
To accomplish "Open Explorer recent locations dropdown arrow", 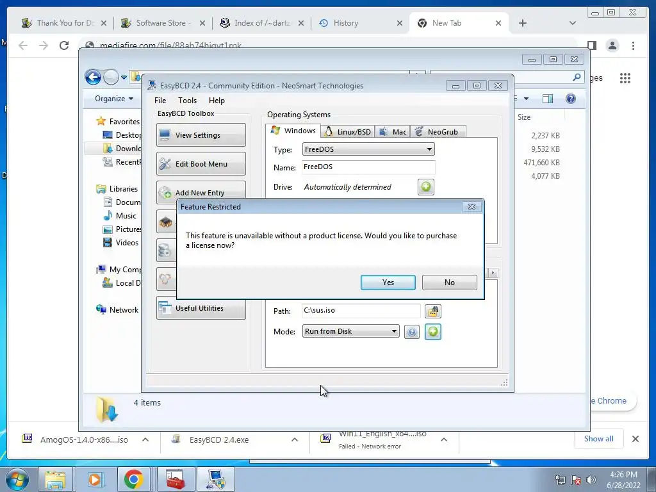I will pyautogui.click(x=124, y=78).
